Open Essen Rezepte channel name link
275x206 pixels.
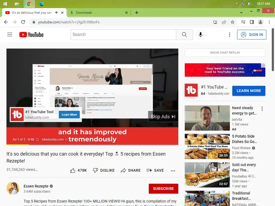pyautogui.click(x=36, y=186)
